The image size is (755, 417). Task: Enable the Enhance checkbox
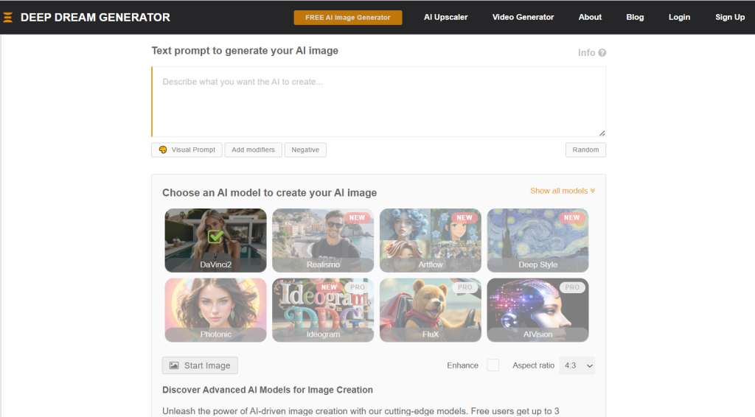pos(493,365)
